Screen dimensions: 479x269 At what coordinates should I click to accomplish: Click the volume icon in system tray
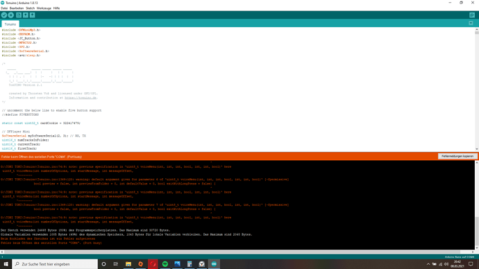(x=446, y=264)
